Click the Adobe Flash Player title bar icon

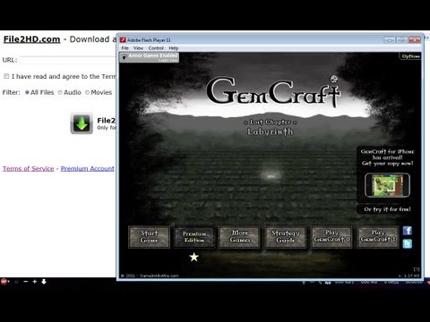tap(123, 39)
